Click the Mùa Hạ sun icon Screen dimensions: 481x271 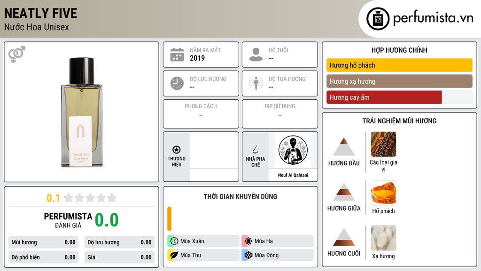coord(248,241)
